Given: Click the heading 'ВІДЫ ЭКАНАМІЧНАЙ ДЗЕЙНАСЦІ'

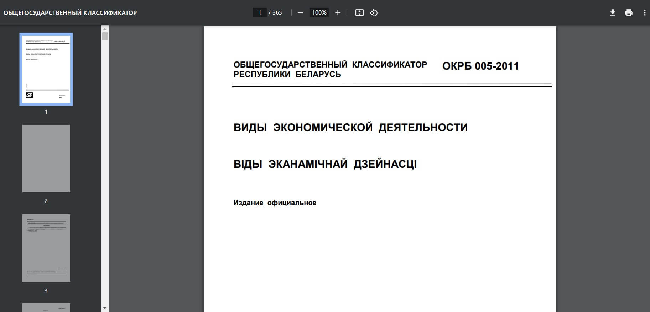Looking at the screenshot, I should pos(325,164).
